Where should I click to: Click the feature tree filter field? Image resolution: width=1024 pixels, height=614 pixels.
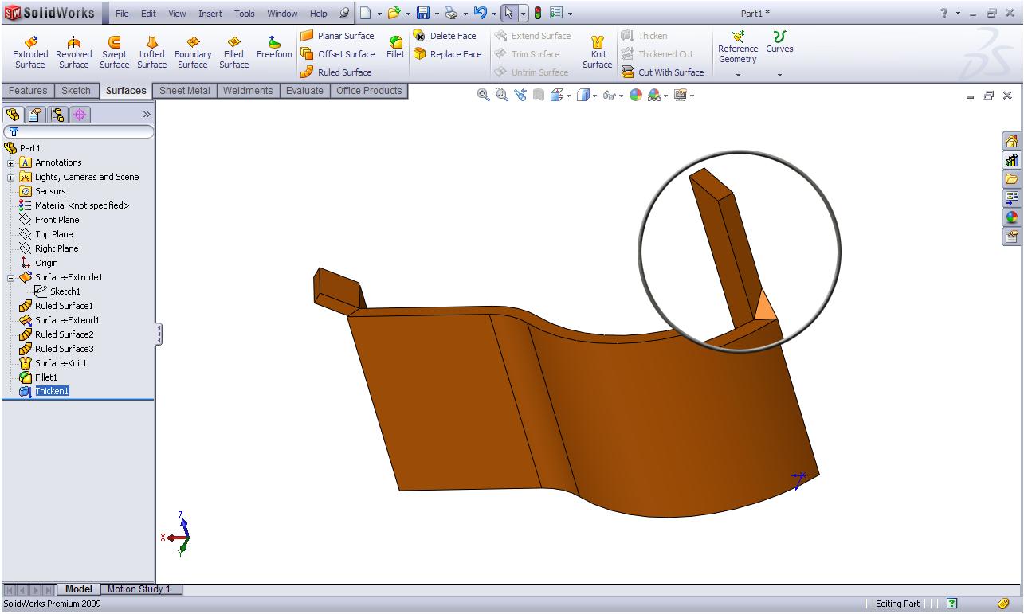79,131
